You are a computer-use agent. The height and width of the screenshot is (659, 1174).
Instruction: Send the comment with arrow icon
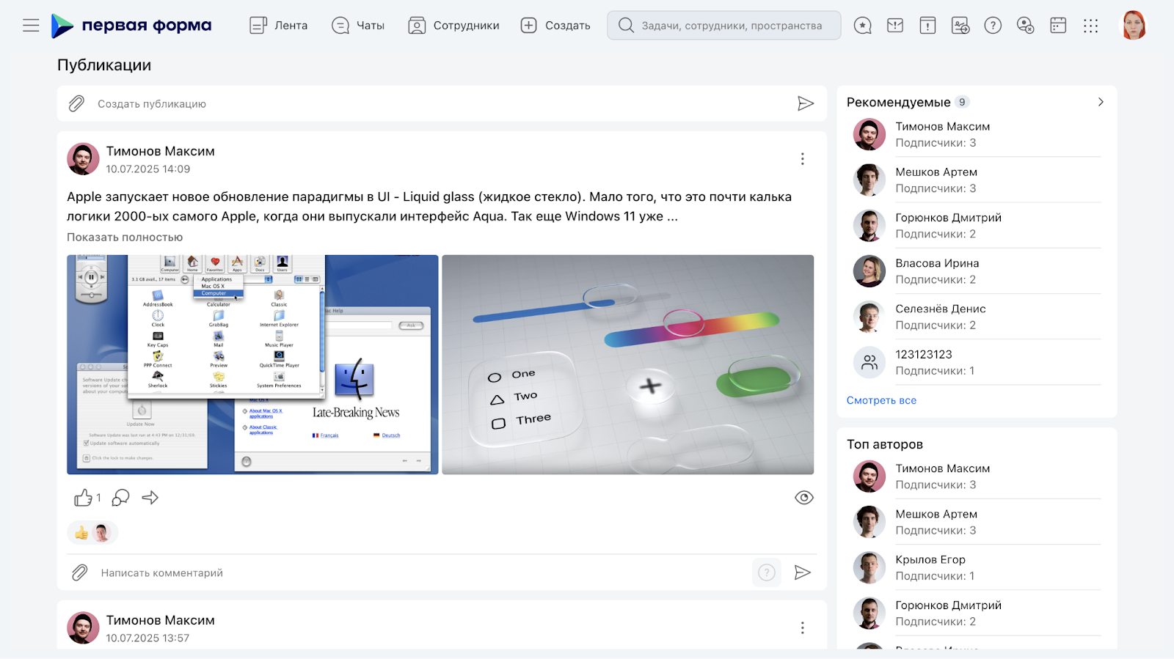[x=803, y=573]
